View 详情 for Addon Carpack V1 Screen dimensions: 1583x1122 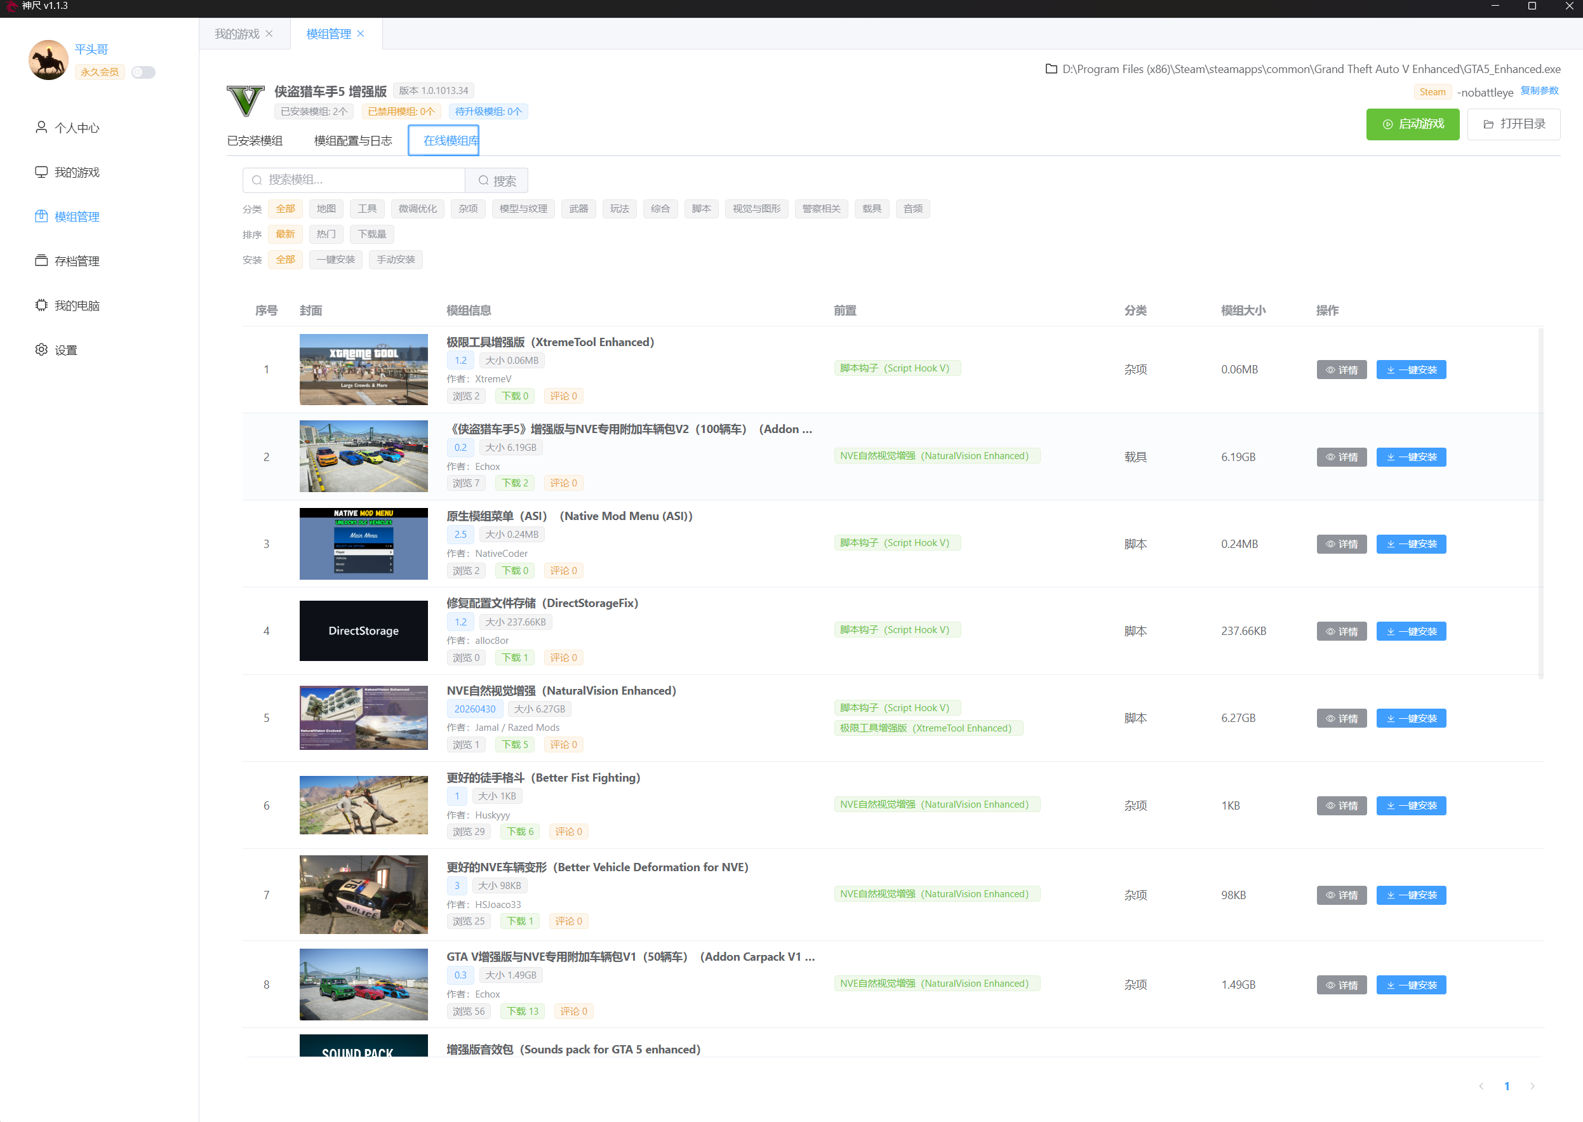click(x=1341, y=985)
